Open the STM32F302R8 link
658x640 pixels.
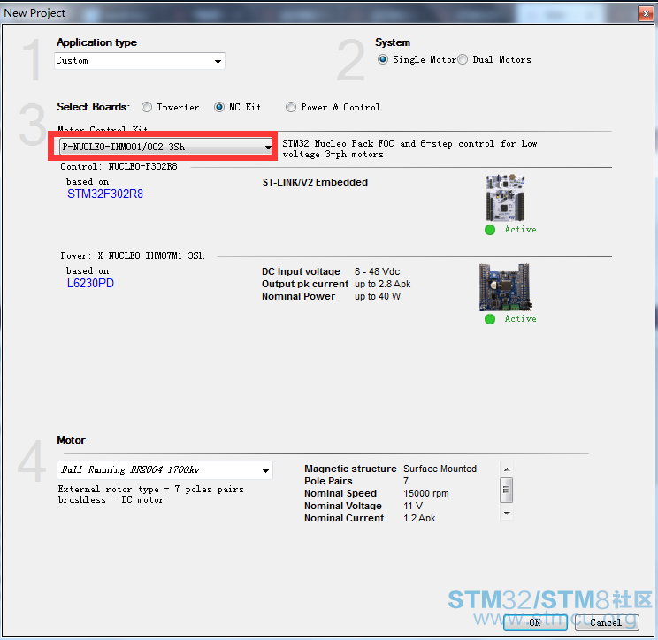coord(105,194)
